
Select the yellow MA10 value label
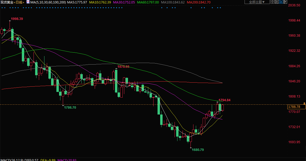click(100, 2)
